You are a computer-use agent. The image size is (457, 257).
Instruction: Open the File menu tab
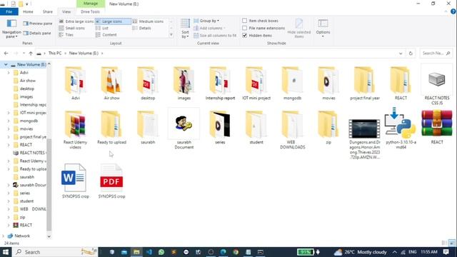point(9,11)
